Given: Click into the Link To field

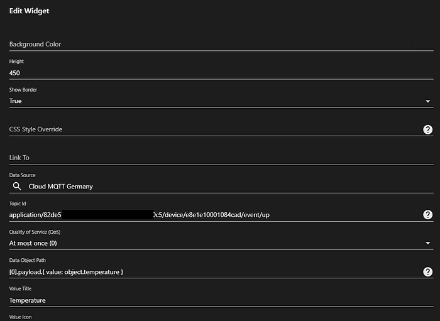Looking at the screenshot, I should 221,158.
